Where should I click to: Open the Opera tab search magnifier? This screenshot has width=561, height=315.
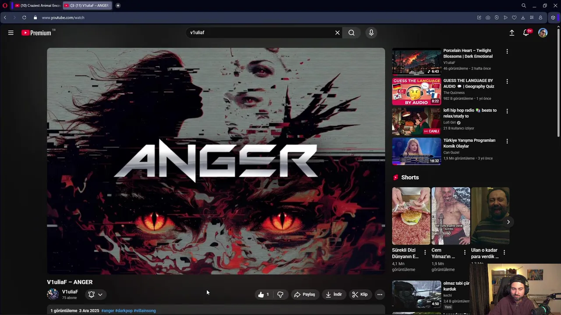[x=524, y=6]
